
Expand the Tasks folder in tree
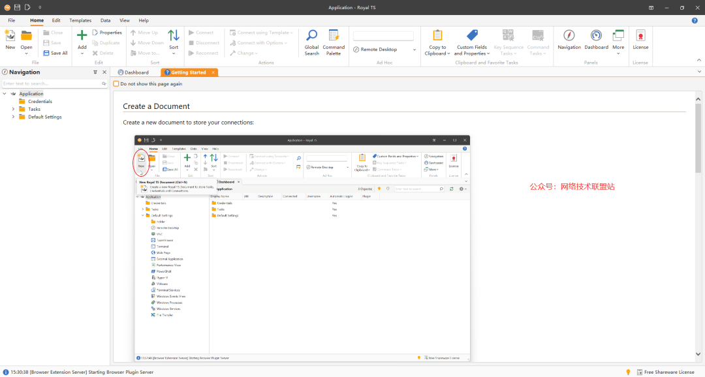point(13,109)
